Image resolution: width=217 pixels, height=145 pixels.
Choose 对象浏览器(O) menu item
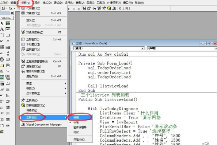click(44, 32)
